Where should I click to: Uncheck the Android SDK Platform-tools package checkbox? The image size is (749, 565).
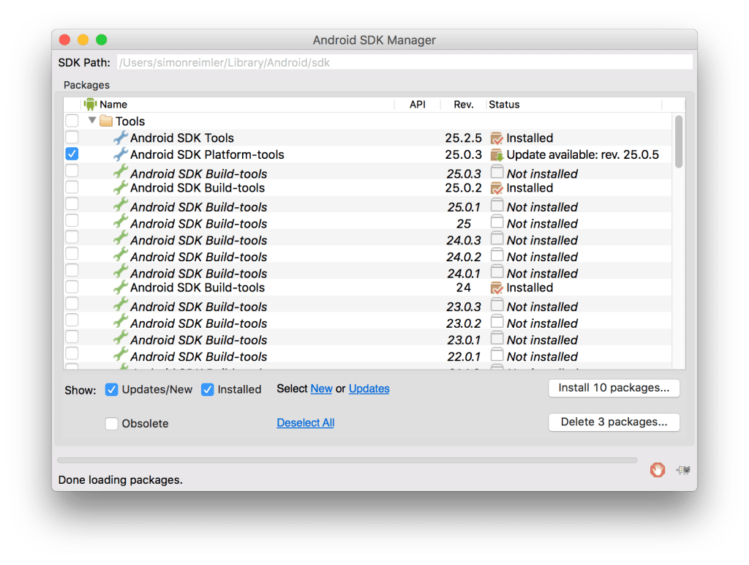(72, 154)
